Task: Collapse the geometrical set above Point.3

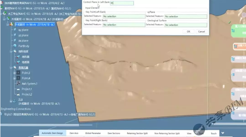Action: tap(11, 68)
